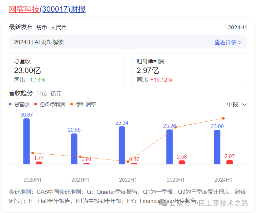
Task: Click the 2021H1 net margin line point
Action: tap(80, 157)
